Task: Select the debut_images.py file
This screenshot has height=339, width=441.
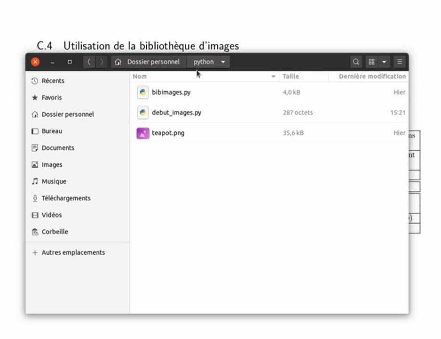Action: click(x=176, y=113)
